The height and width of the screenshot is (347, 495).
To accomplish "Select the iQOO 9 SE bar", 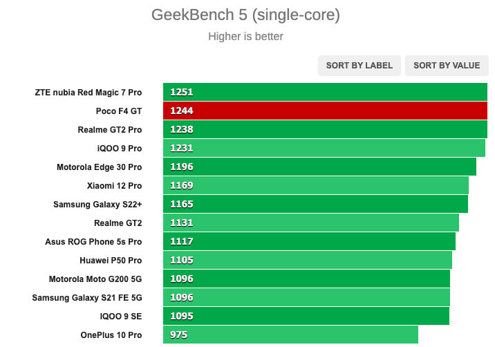I will (306, 316).
